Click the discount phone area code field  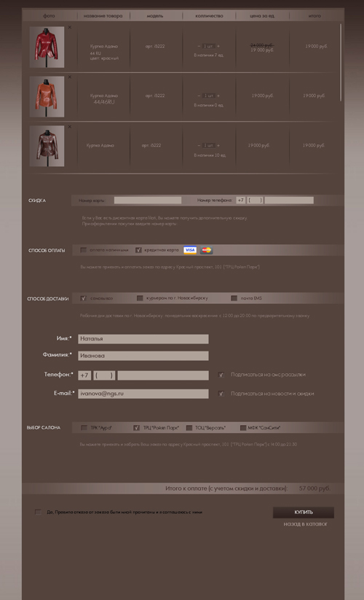pyautogui.click(x=255, y=200)
